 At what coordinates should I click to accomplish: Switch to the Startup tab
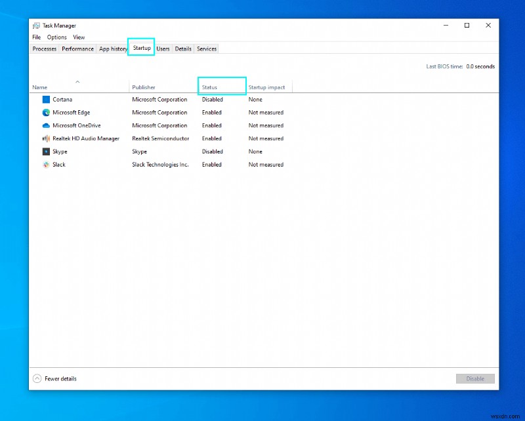141,48
